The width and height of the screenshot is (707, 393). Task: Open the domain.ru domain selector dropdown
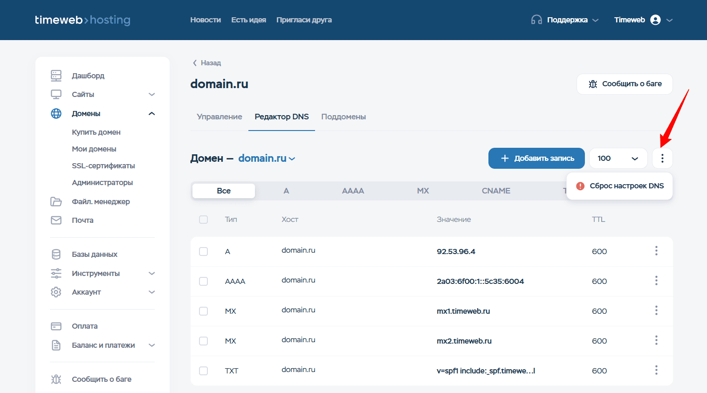267,159
